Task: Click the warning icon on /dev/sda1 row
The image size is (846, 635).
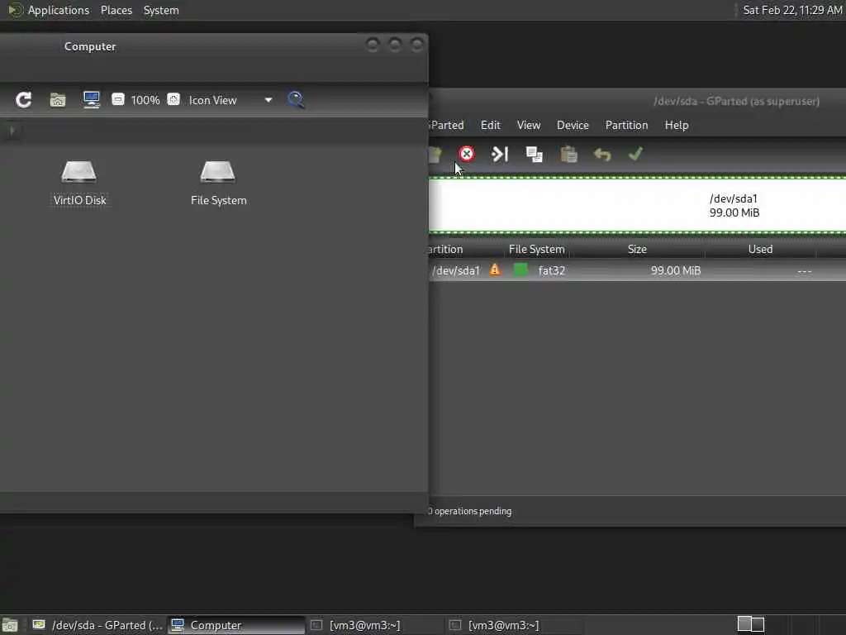Action: [x=495, y=270]
